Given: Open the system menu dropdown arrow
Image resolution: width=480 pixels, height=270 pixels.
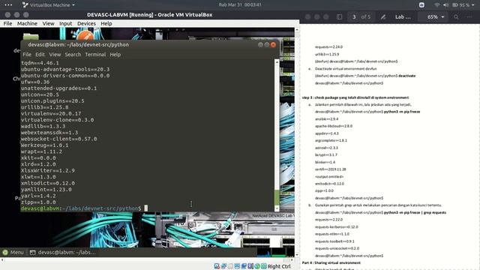Looking at the screenshot, I should tap(473, 5).
